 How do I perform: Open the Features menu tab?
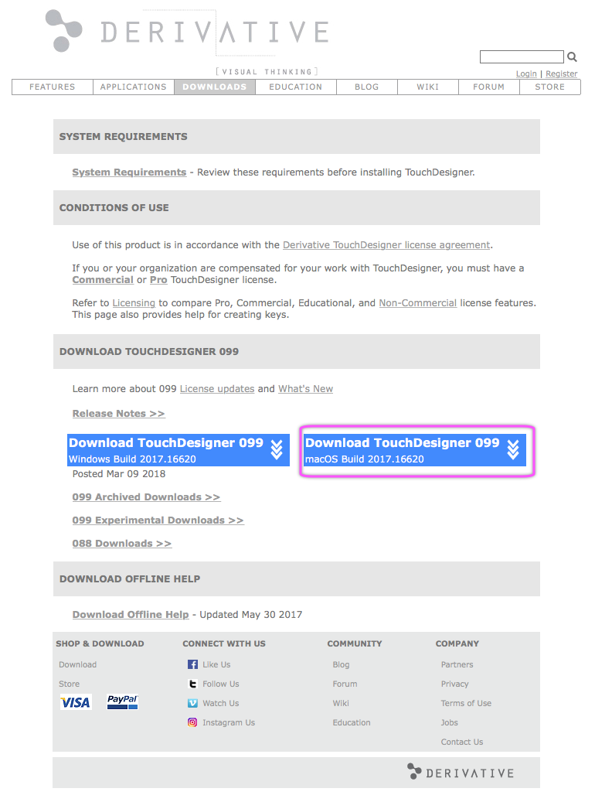[x=53, y=87]
